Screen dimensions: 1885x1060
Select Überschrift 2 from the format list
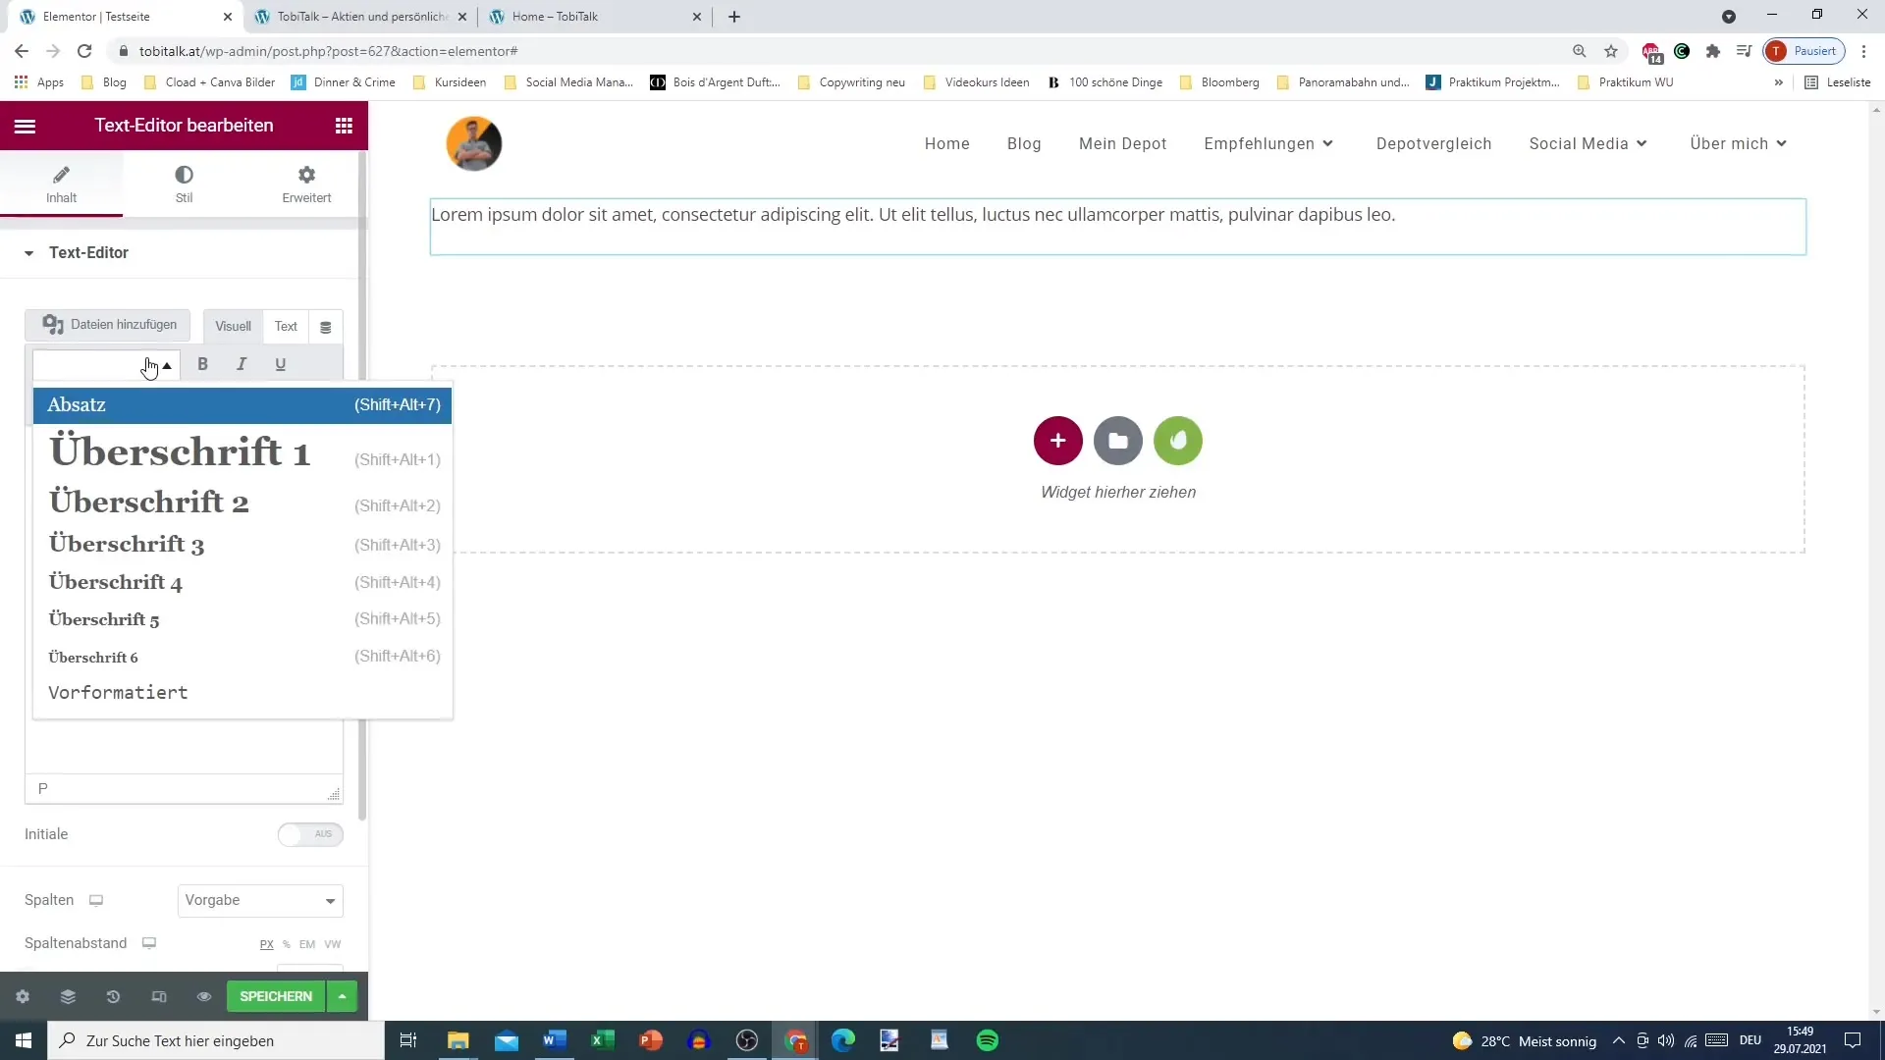(149, 503)
